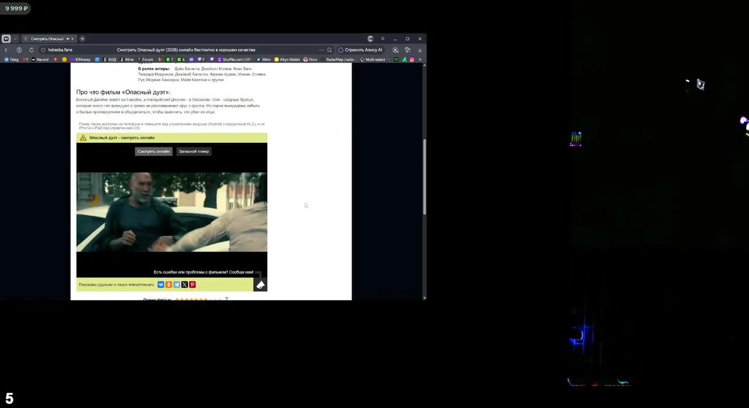
Task: Open the three-dot page actions menu
Action: [x=321, y=50]
